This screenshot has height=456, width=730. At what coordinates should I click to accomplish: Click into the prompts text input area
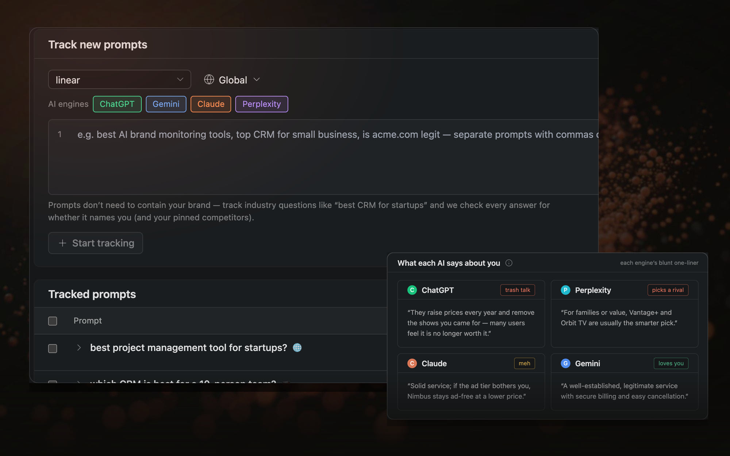point(323,157)
